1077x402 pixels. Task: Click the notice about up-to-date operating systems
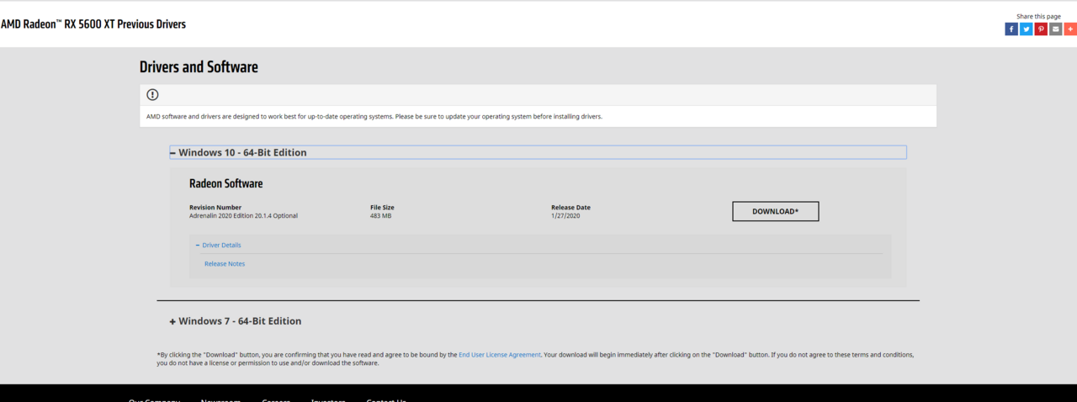[374, 116]
